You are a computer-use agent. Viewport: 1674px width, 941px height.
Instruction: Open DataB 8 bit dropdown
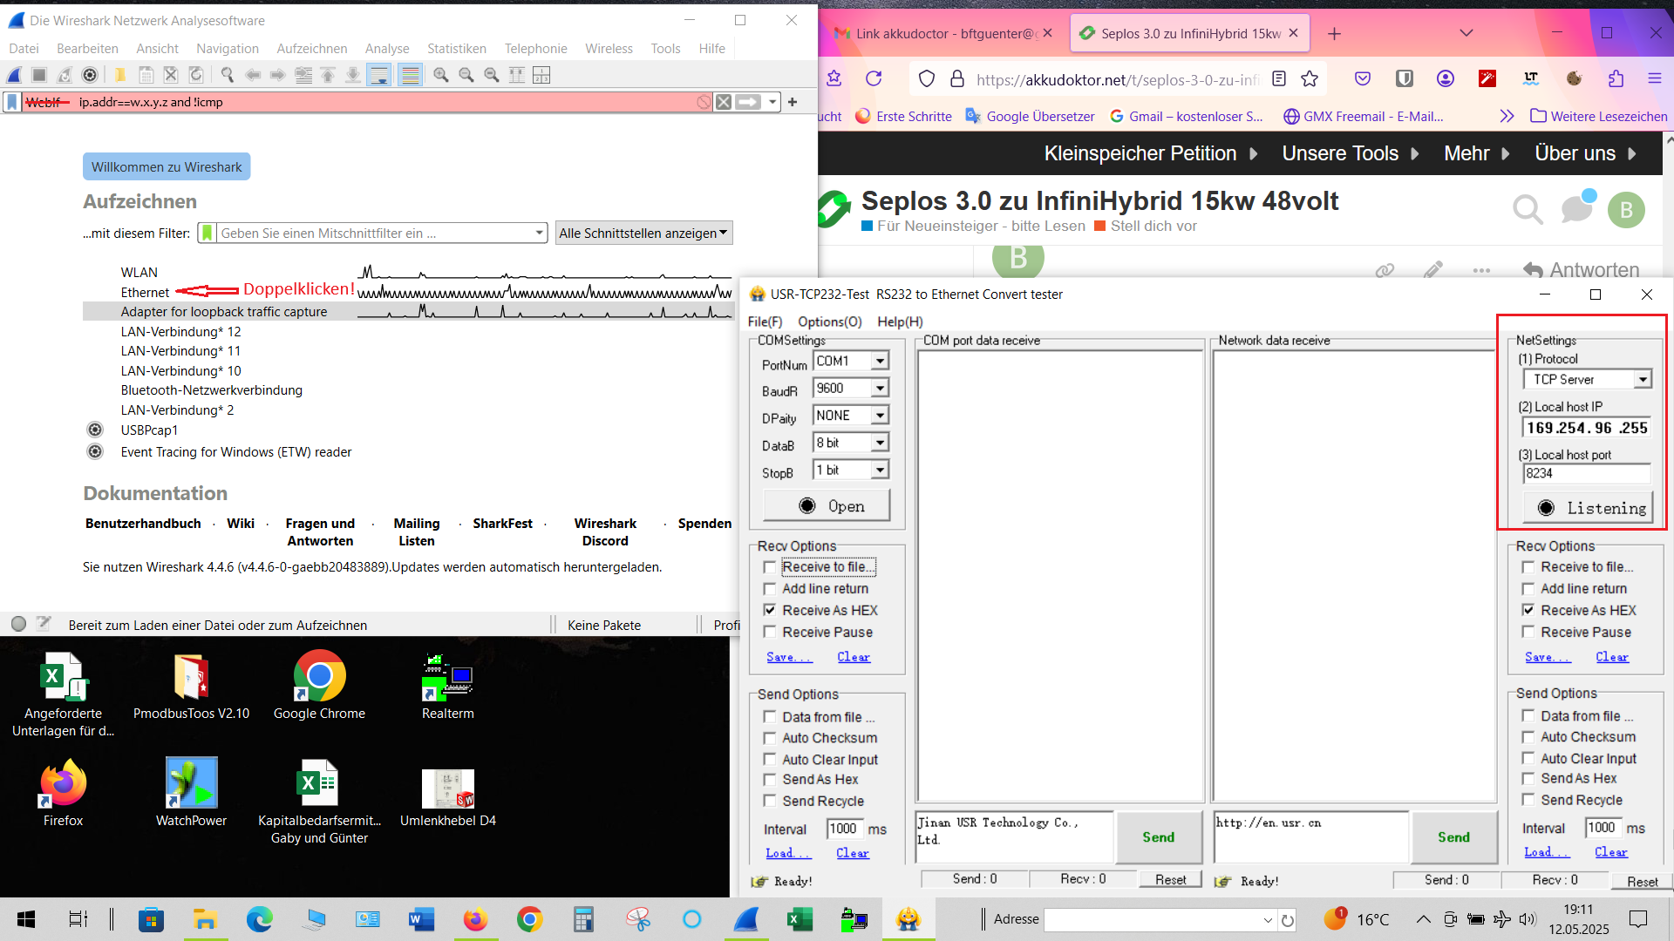tap(880, 443)
